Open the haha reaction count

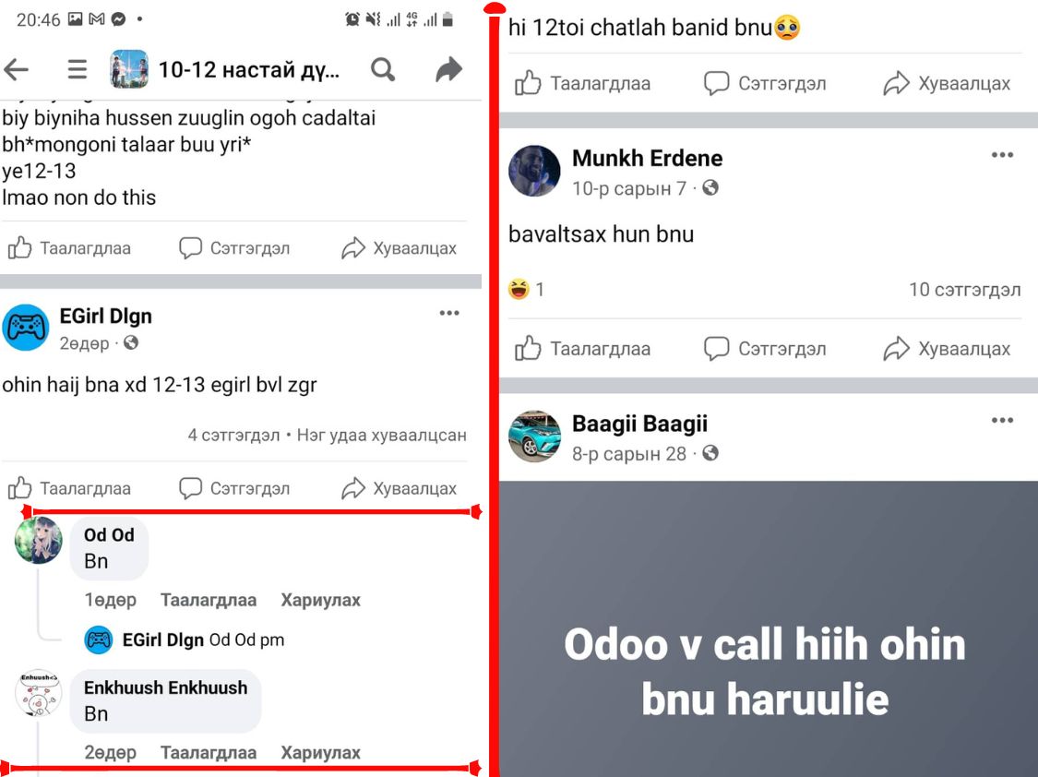click(526, 289)
